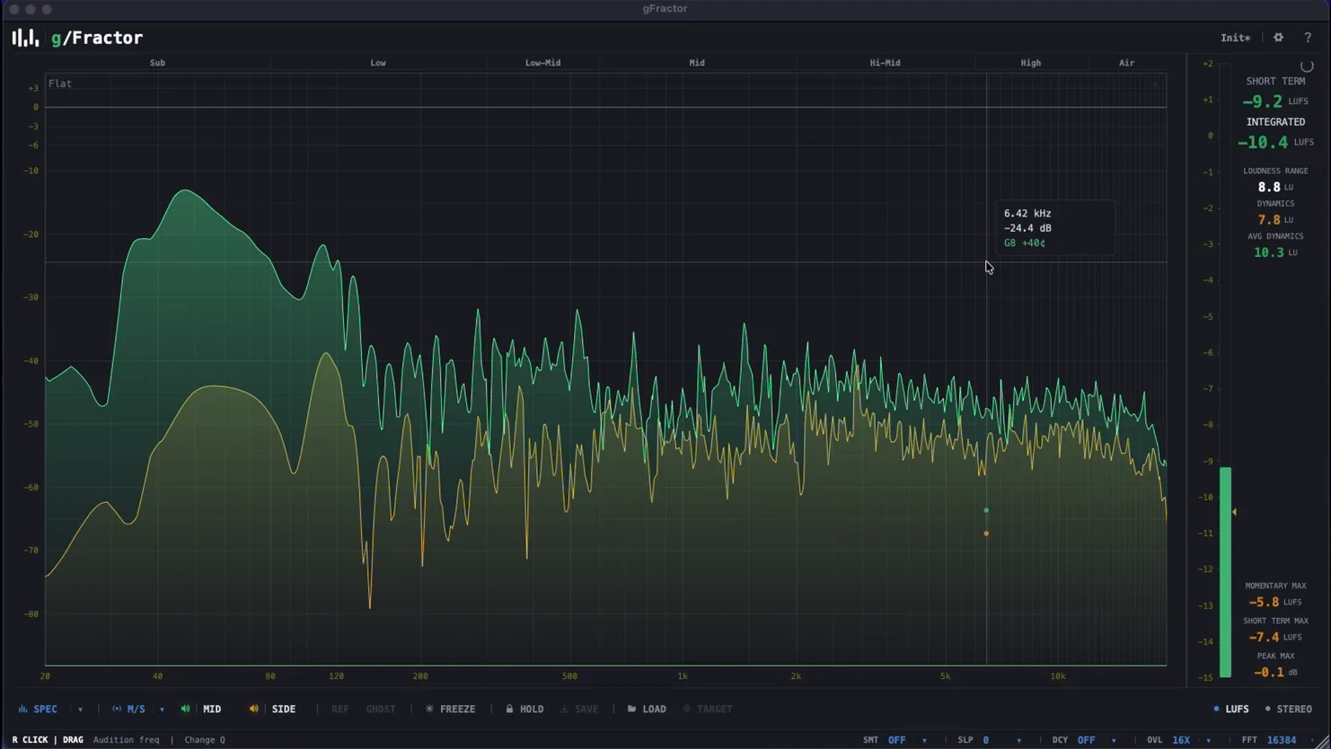This screenshot has height=749, width=1331.
Task: Click the folder LOAD icon
Action: [631, 709]
